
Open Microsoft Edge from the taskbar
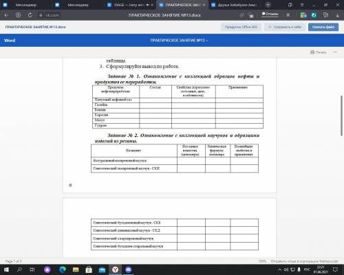point(63,269)
